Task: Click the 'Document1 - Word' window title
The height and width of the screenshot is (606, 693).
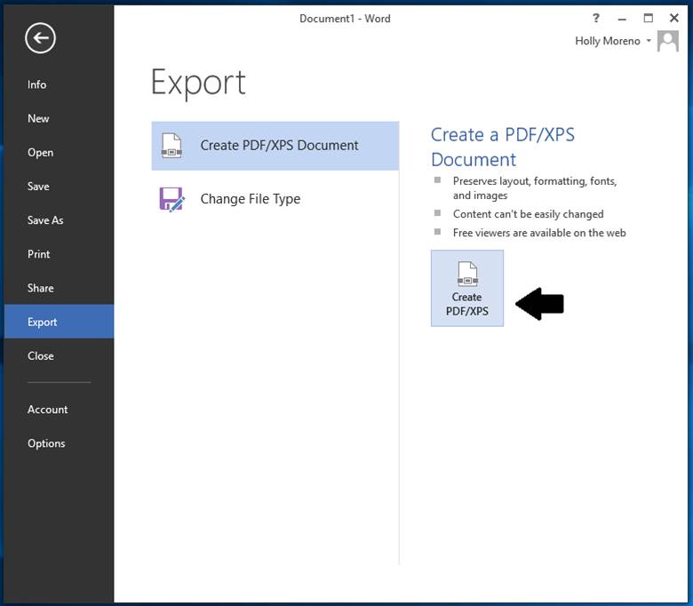Action: 345,19
